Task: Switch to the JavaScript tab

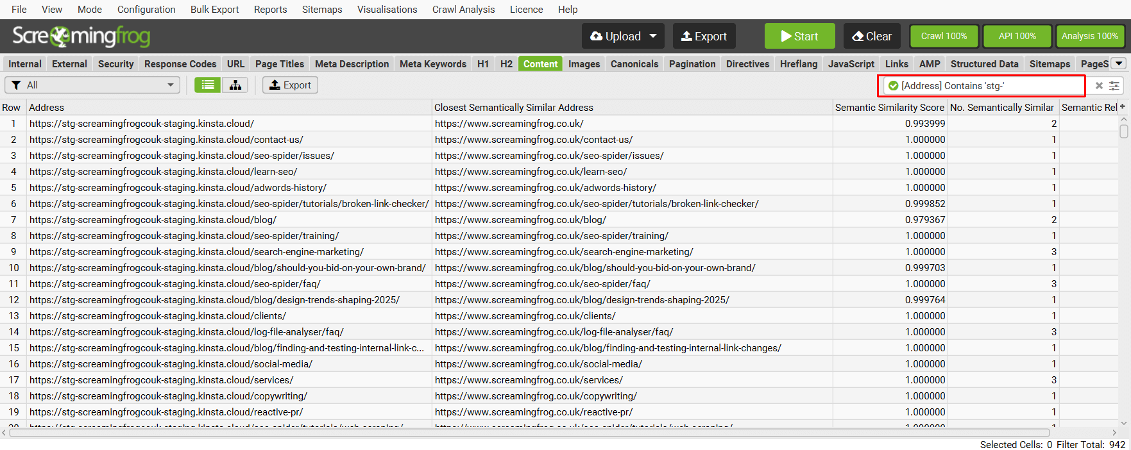Action: click(851, 63)
